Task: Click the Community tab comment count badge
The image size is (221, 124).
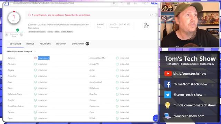Action: point(87,44)
